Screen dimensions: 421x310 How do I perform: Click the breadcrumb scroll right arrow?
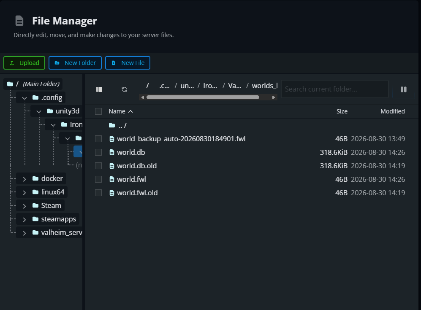pyautogui.click(x=274, y=97)
